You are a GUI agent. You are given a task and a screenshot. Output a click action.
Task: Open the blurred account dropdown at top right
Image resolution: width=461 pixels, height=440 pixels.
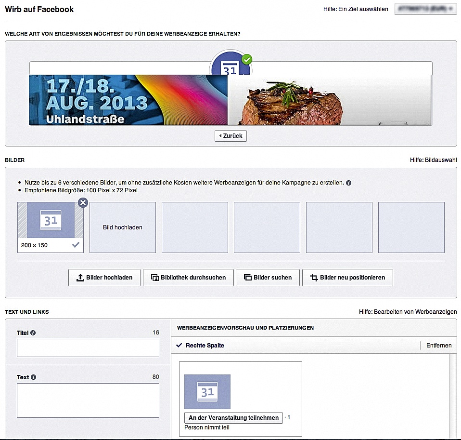(x=425, y=9)
